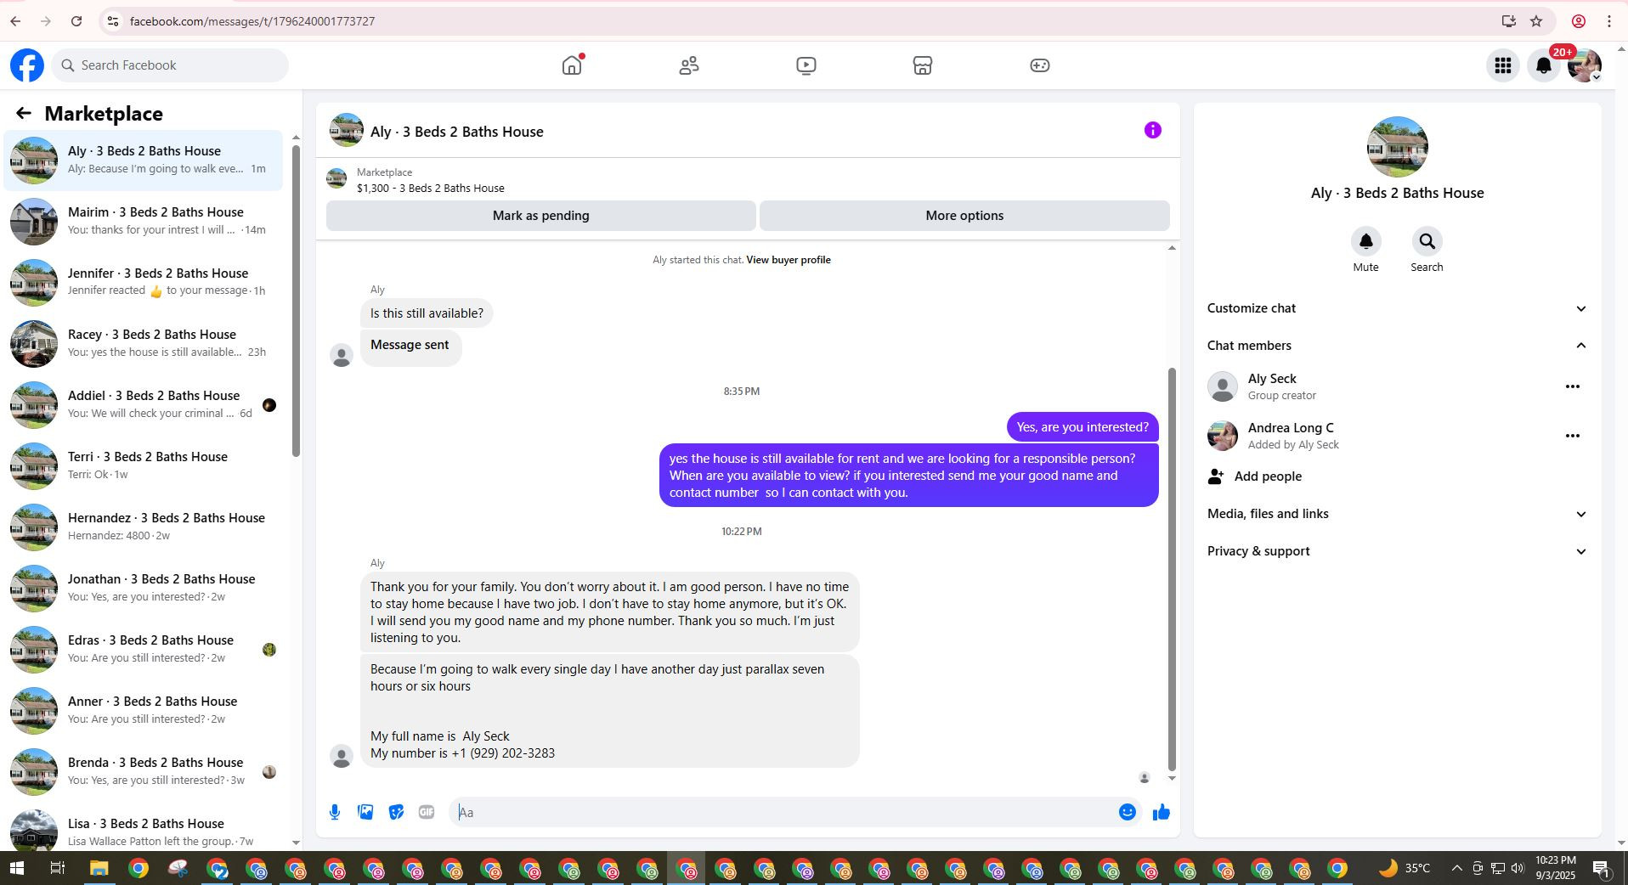Open the Video (Watch) icon
The width and height of the screenshot is (1628, 885).
806,65
